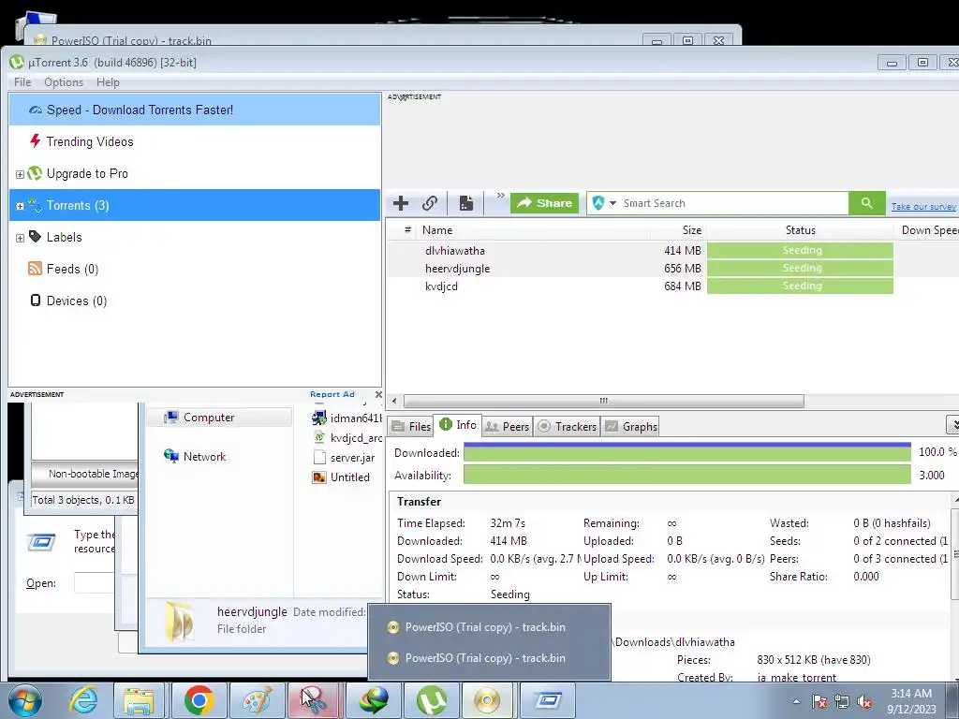Click the Feeds RSS icon

coord(35,269)
